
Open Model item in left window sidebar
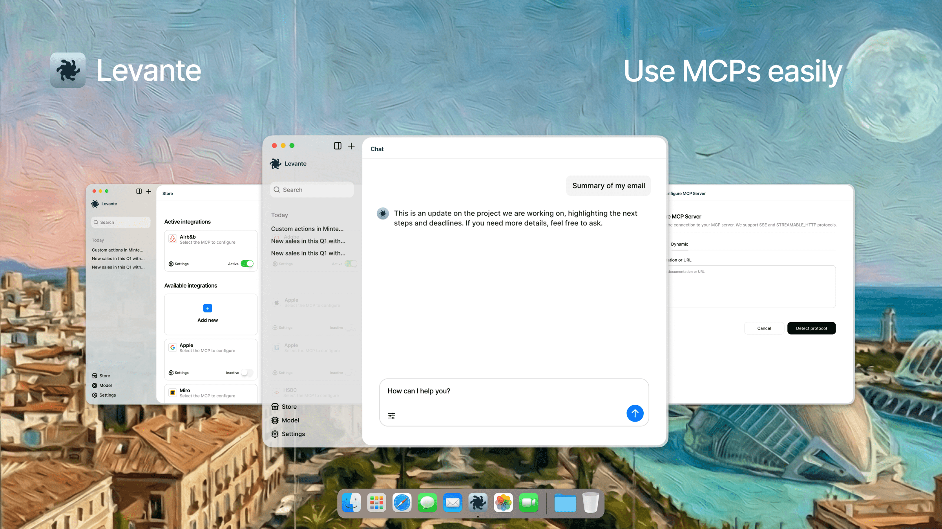102,386
